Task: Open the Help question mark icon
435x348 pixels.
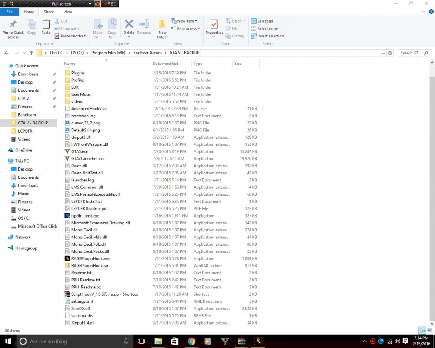Action: coord(431,12)
